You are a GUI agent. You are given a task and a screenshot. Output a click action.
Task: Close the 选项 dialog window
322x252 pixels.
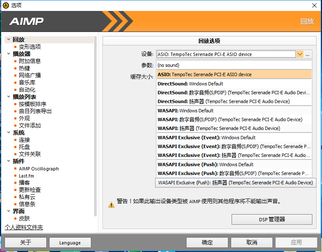point(314,5)
